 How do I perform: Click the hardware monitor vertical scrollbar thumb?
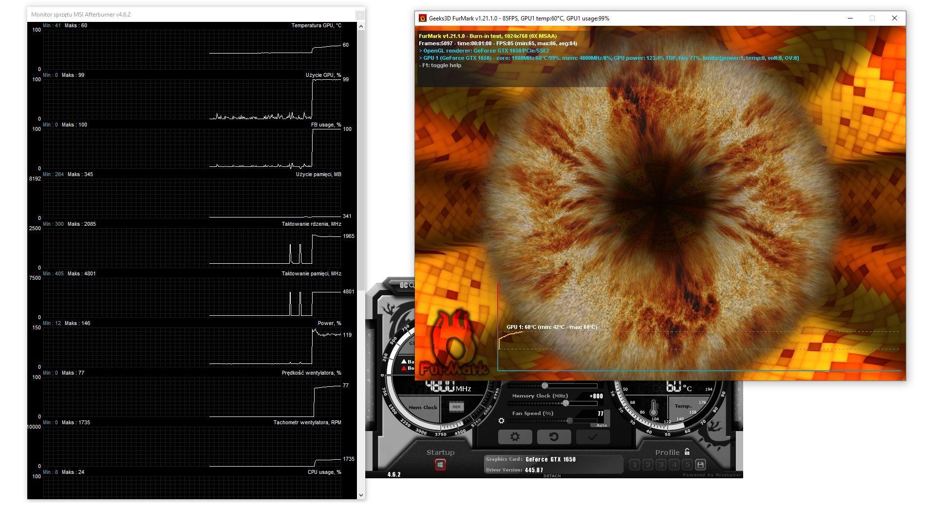(x=361, y=161)
